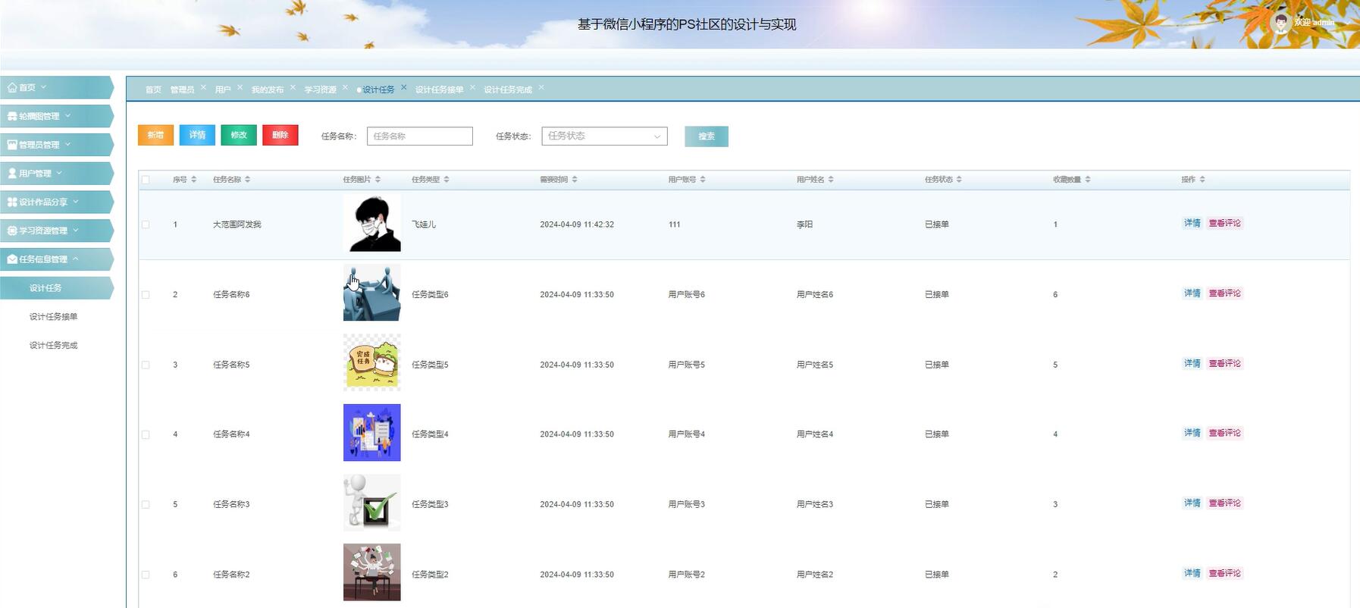Click the 飞娃儿 task type cell
Viewport: 1360px width, 608px height.
[x=424, y=225]
